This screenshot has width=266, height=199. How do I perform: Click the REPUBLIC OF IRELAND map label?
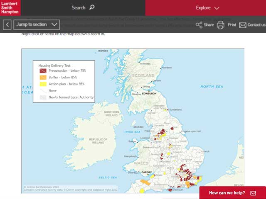98,141
